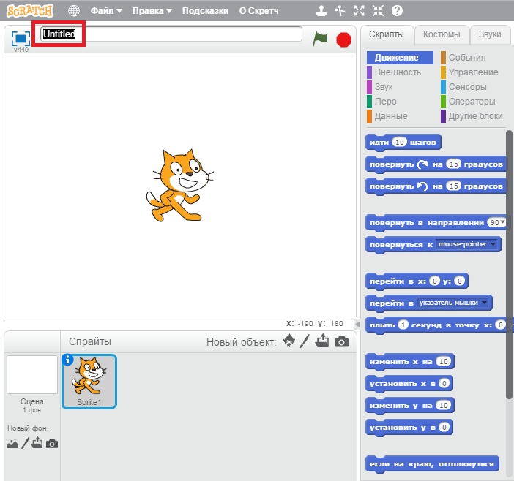Click если на краю, оттолкнуться block
The width and height of the screenshot is (514, 481).
432,464
